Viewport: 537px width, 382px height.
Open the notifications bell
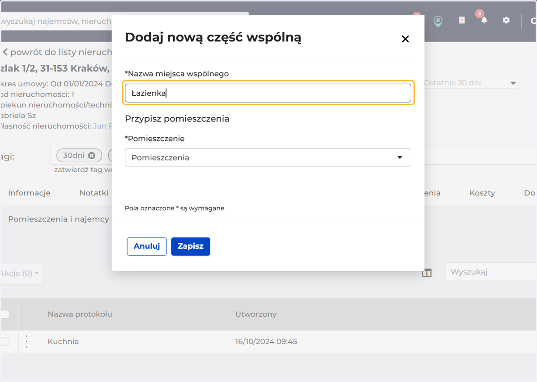[484, 21]
